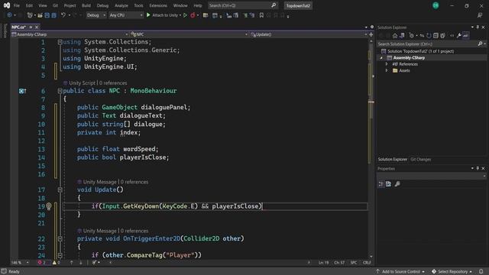Viewport: 489px width, 275px height.
Task: Open the Debug configuration dropdown
Action: coord(96,15)
